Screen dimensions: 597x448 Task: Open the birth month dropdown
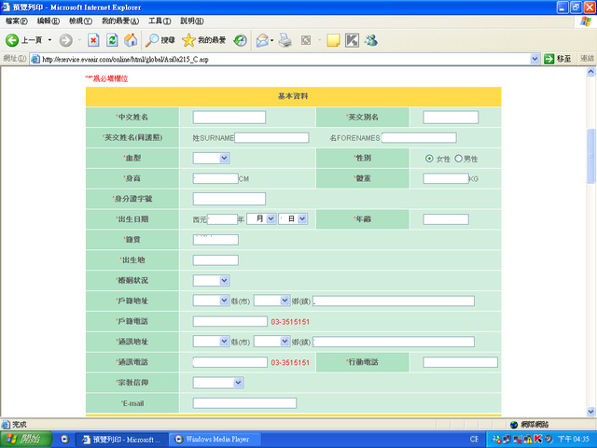click(x=261, y=218)
